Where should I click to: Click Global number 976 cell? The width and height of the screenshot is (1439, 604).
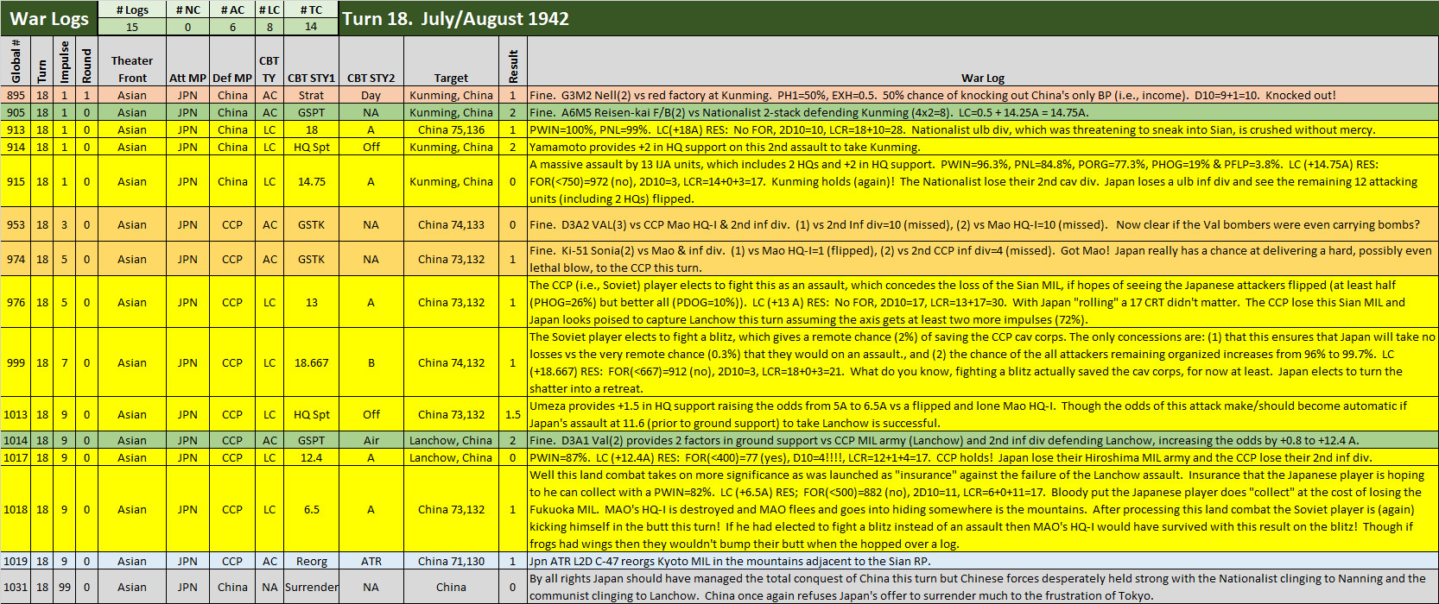[x=16, y=302]
